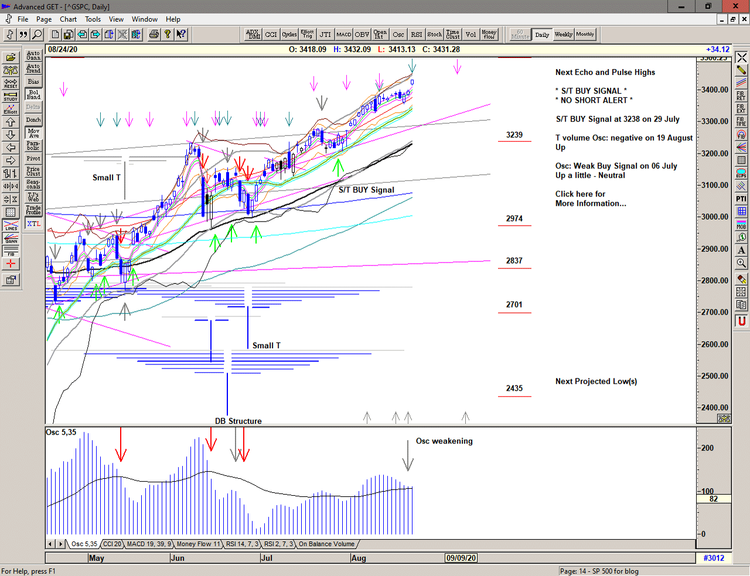
Task: Open the Chart menu
Action: tap(68, 19)
